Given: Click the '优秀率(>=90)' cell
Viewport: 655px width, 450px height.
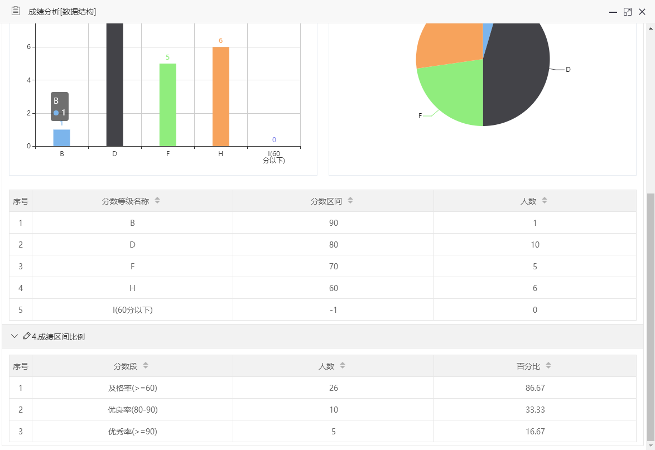Looking at the screenshot, I should [x=132, y=431].
